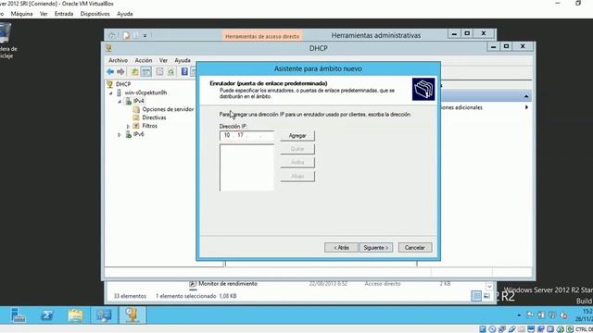This screenshot has width=593, height=333.
Task: Open File Explorer from taskbar
Action: coord(75,314)
